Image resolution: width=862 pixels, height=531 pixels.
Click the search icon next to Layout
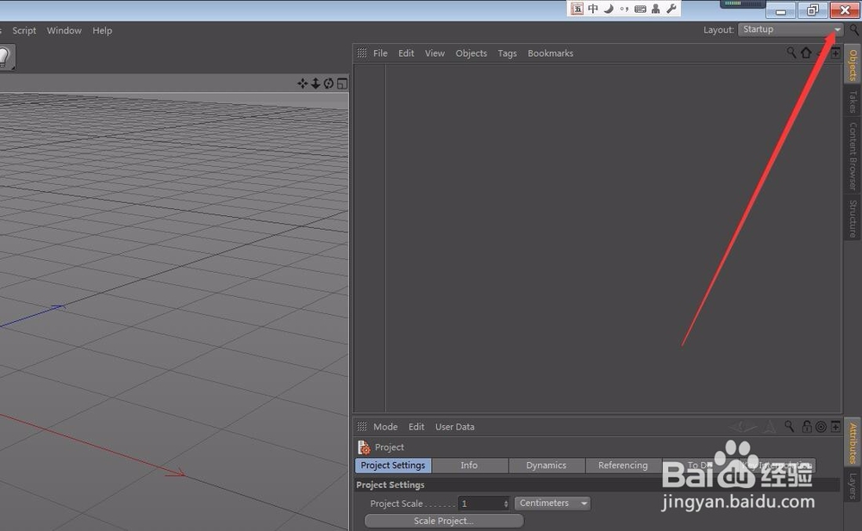tap(854, 29)
